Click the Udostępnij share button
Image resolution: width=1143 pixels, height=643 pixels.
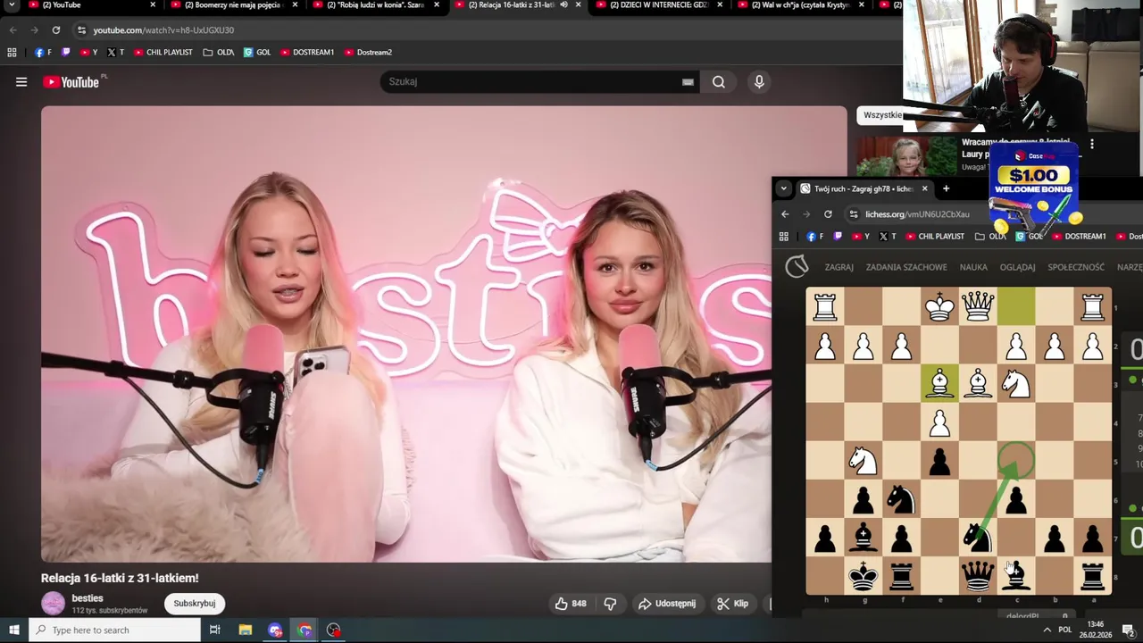[x=666, y=604]
